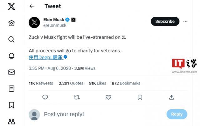Click the X logo home icon

(12, 7)
